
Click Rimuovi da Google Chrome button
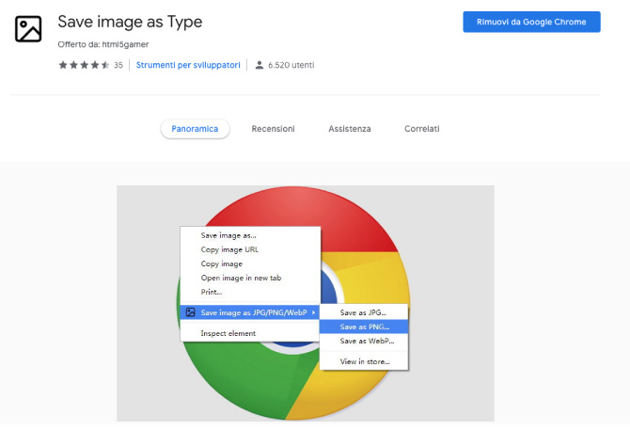pos(531,22)
